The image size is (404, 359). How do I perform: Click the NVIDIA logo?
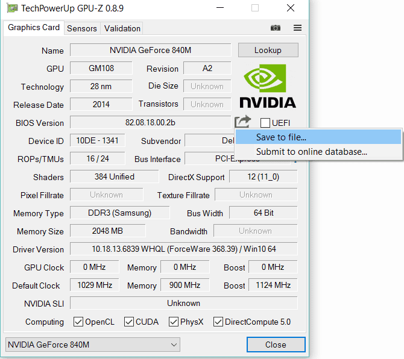[268, 86]
